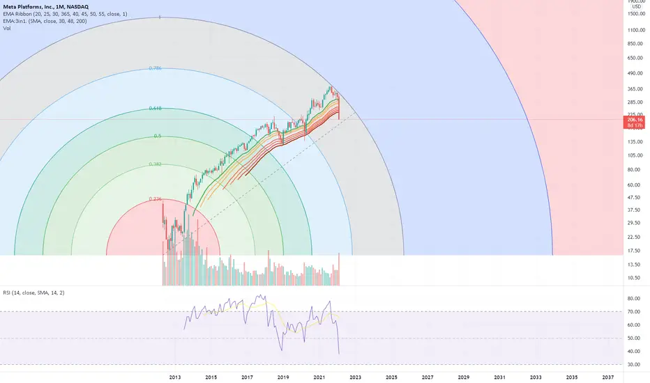Image resolution: width=650 pixels, height=383 pixels.
Task: Click the 0.236 Fibonacci arc label
Action: (155, 199)
